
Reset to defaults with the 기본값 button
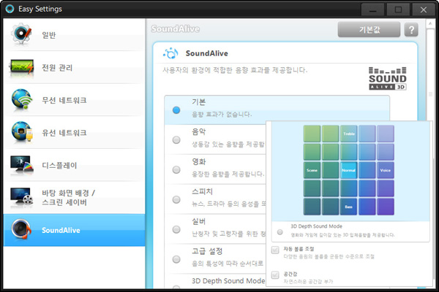369,30
